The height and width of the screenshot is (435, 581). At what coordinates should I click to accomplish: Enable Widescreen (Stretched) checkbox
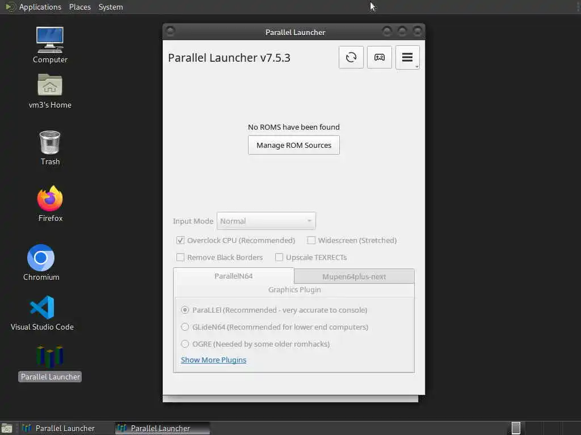pyautogui.click(x=311, y=240)
